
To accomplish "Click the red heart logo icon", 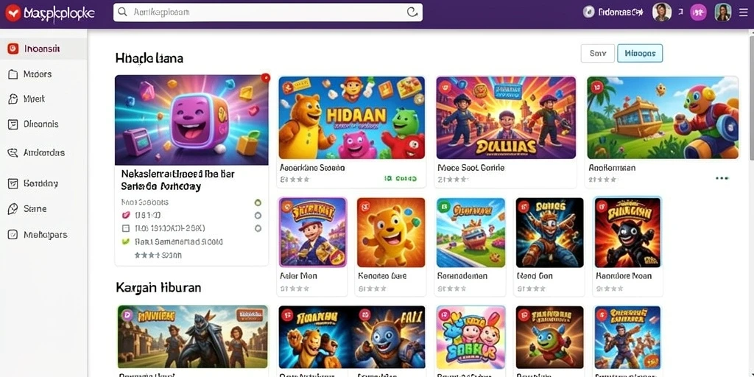I will 13,13.
